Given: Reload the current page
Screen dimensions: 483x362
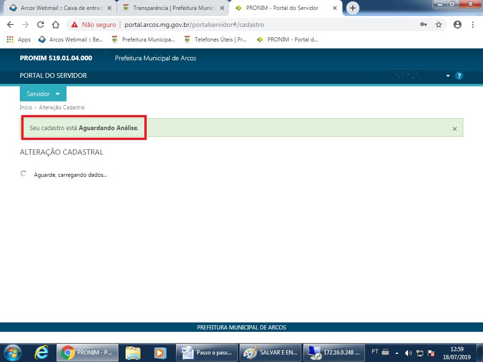Looking at the screenshot, I should click(x=41, y=25).
